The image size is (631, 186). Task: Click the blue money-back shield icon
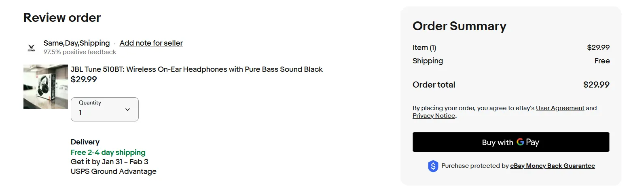point(433,166)
